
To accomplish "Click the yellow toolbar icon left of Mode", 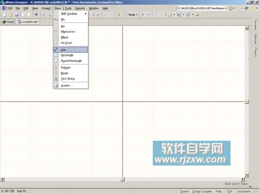I will point(118,15).
